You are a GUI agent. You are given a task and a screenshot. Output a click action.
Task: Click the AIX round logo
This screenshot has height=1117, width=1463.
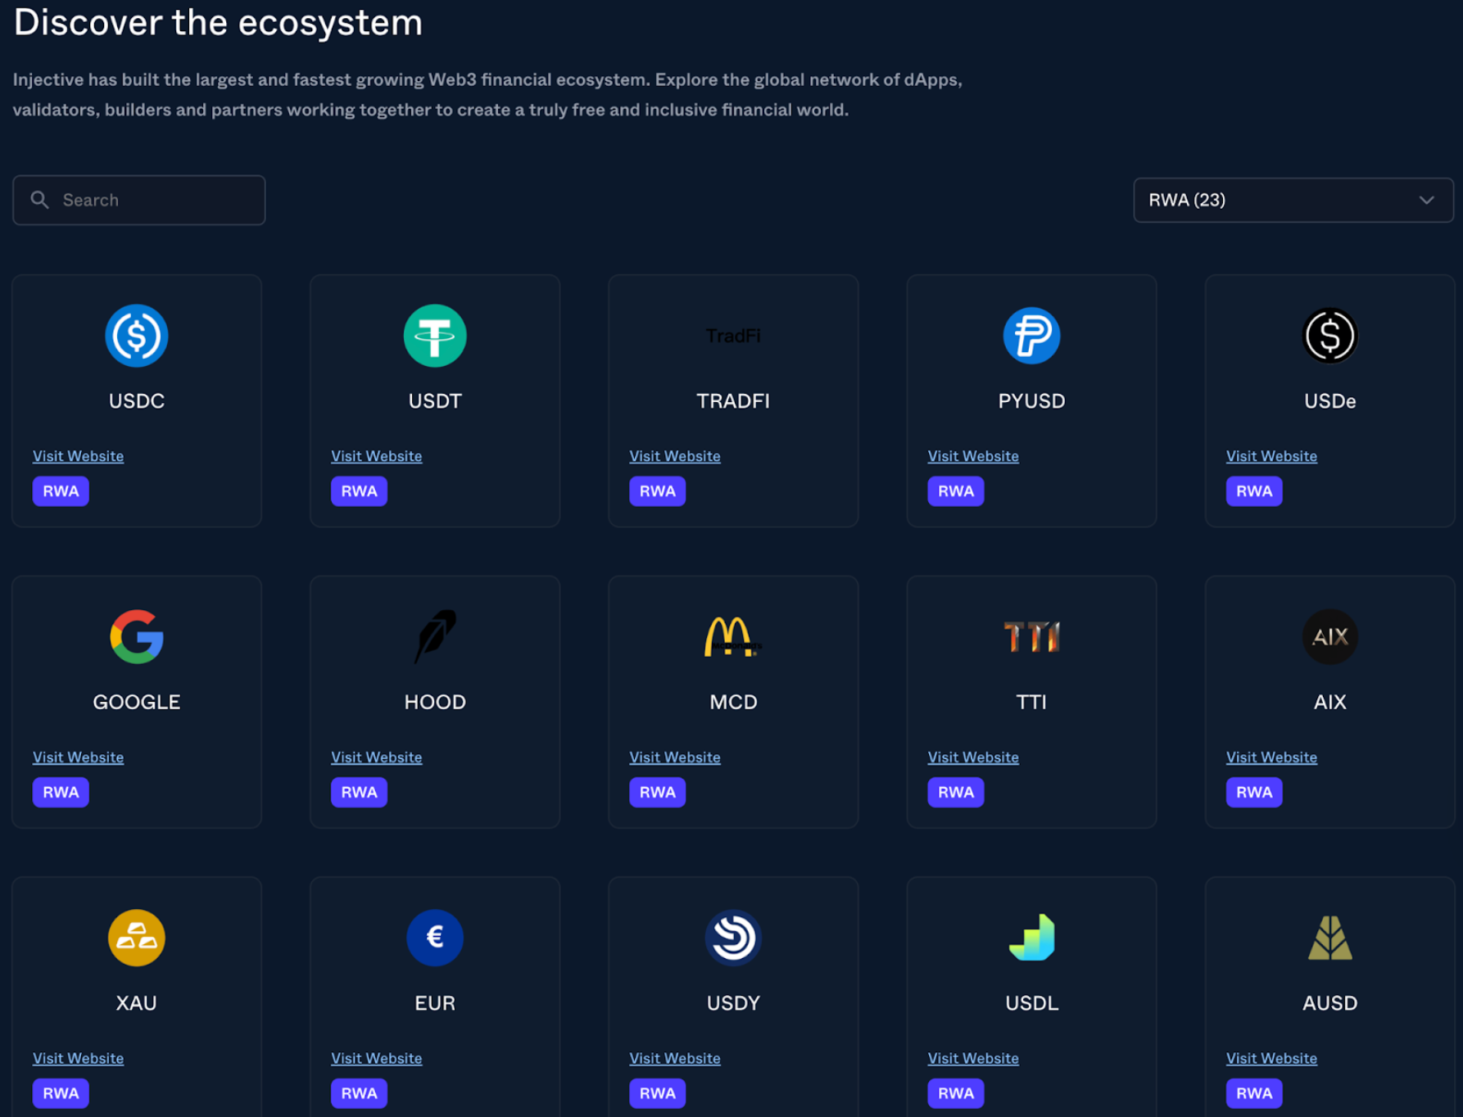pyautogui.click(x=1329, y=636)
